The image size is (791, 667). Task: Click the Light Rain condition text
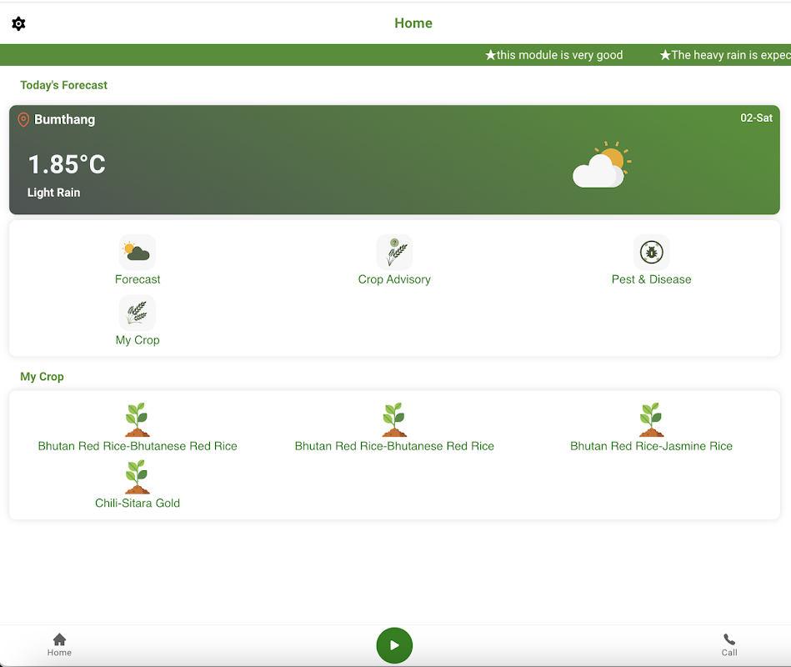pyautogui.click(x=53, y=193)
